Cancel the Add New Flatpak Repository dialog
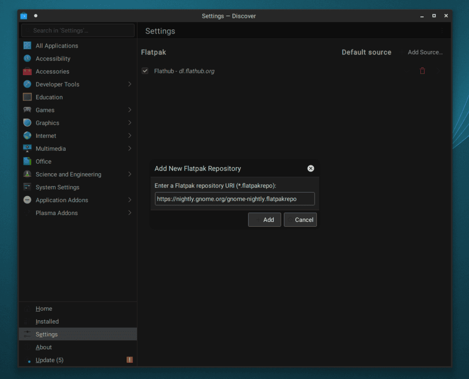This screenshot has height=379, width=469. point(300,220)
